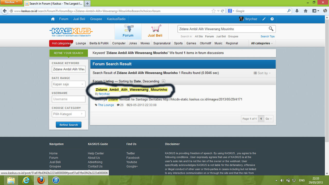Image resolution: width=329 pixels, height=185 pixels.
Task: Click page number 1 in pagination
Action: [x=261, y=119]
